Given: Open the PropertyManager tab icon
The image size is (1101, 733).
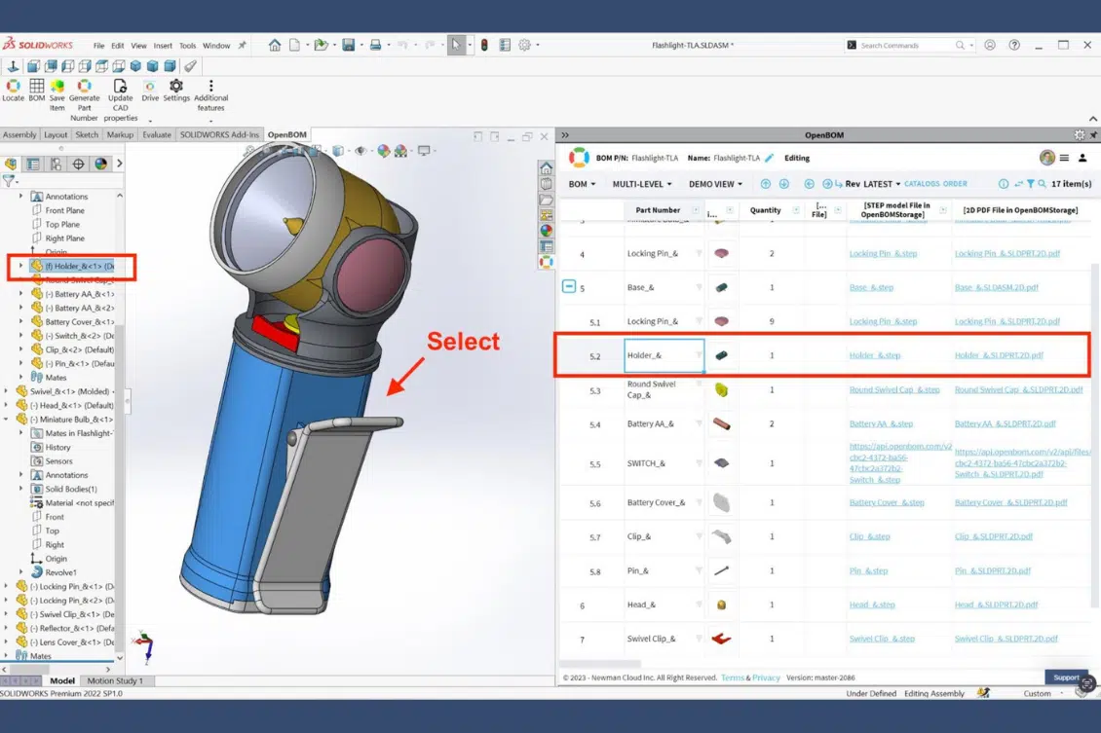Looking at the screenshot, I should pos(33,164).
